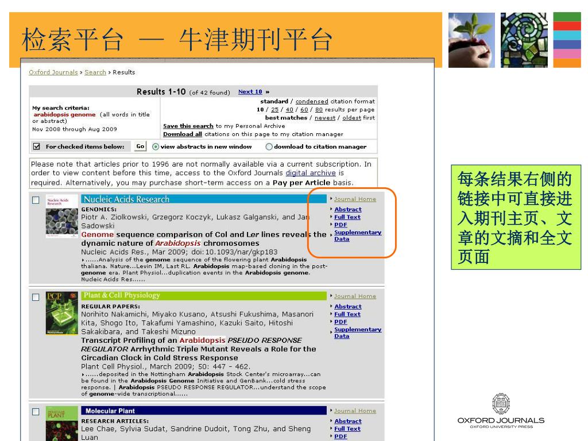The image size is (588, 441).
Task: Open Abstract of Plant & Cell Physiology article
Action: click(348, 307)
